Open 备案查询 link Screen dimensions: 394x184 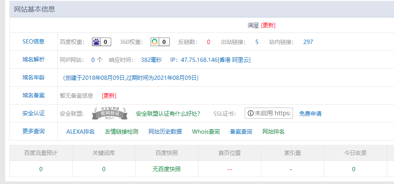pyautogui.click(x=241, y=131)
